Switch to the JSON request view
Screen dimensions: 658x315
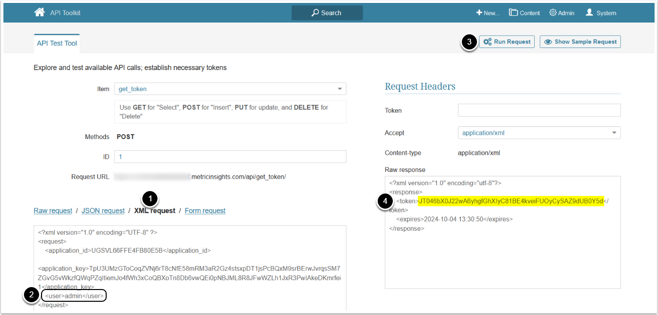coord(103,211)
